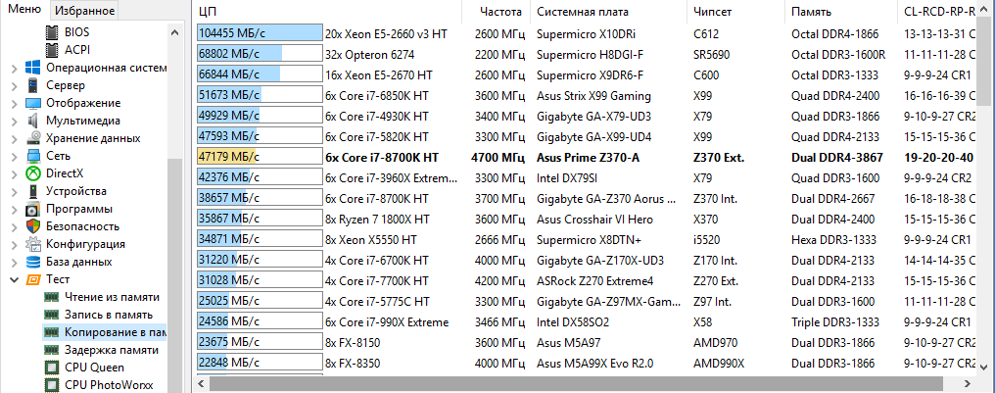Open the Чтение из памяти test
This screenshot has height=393, width=995.
tap(112, 297)
